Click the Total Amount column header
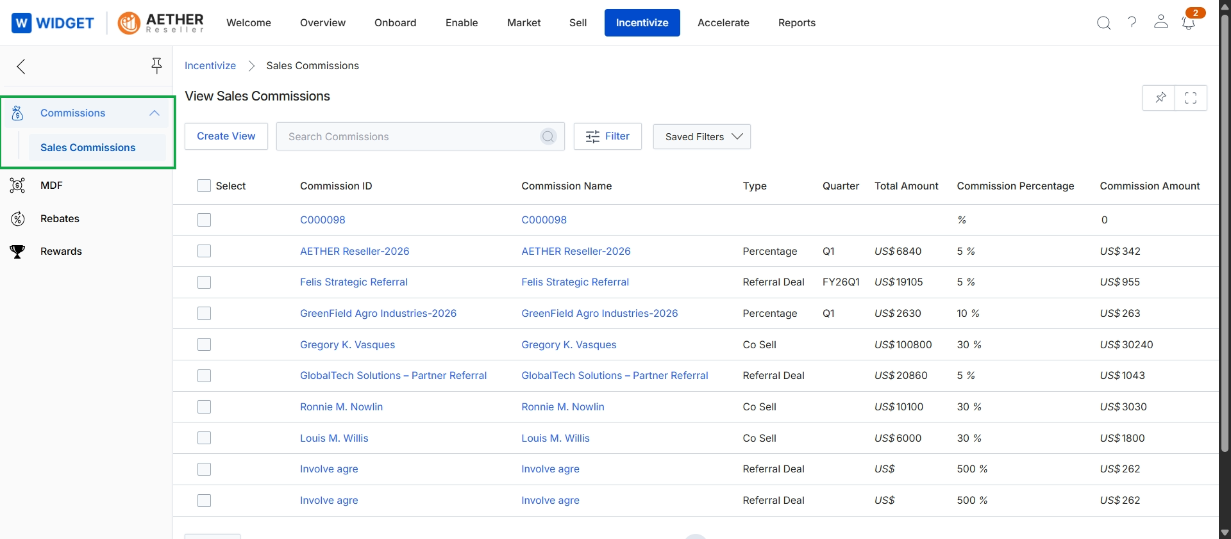The image size is (1231, 539). [x=907, y=186]
